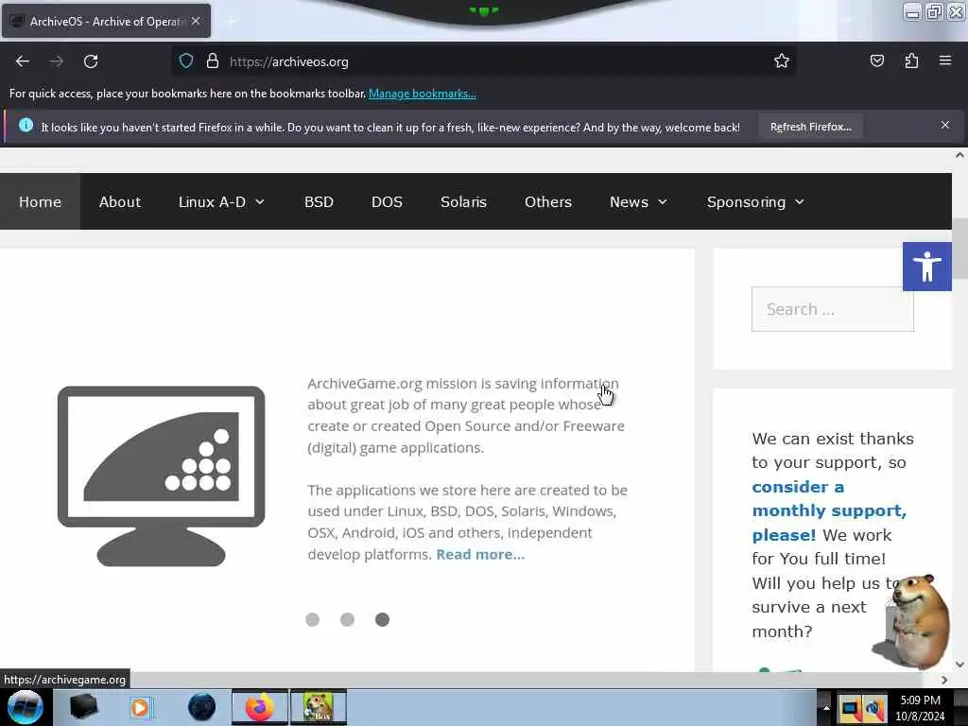Open the hamster Box taskbar app
The height and width of the screenshot is (726, 968).
point(319,707)
